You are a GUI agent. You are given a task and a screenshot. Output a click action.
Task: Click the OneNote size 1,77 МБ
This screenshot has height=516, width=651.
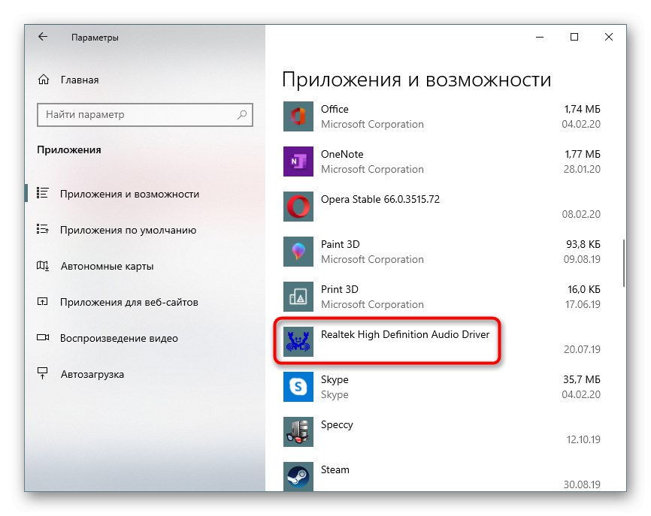coord(583,154)
